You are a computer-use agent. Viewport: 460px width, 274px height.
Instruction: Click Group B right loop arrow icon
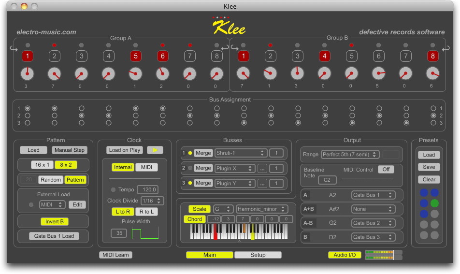[446, 48]
